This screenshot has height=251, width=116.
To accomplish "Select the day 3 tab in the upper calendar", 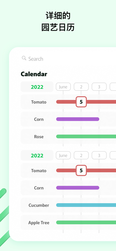I will 99,87.
